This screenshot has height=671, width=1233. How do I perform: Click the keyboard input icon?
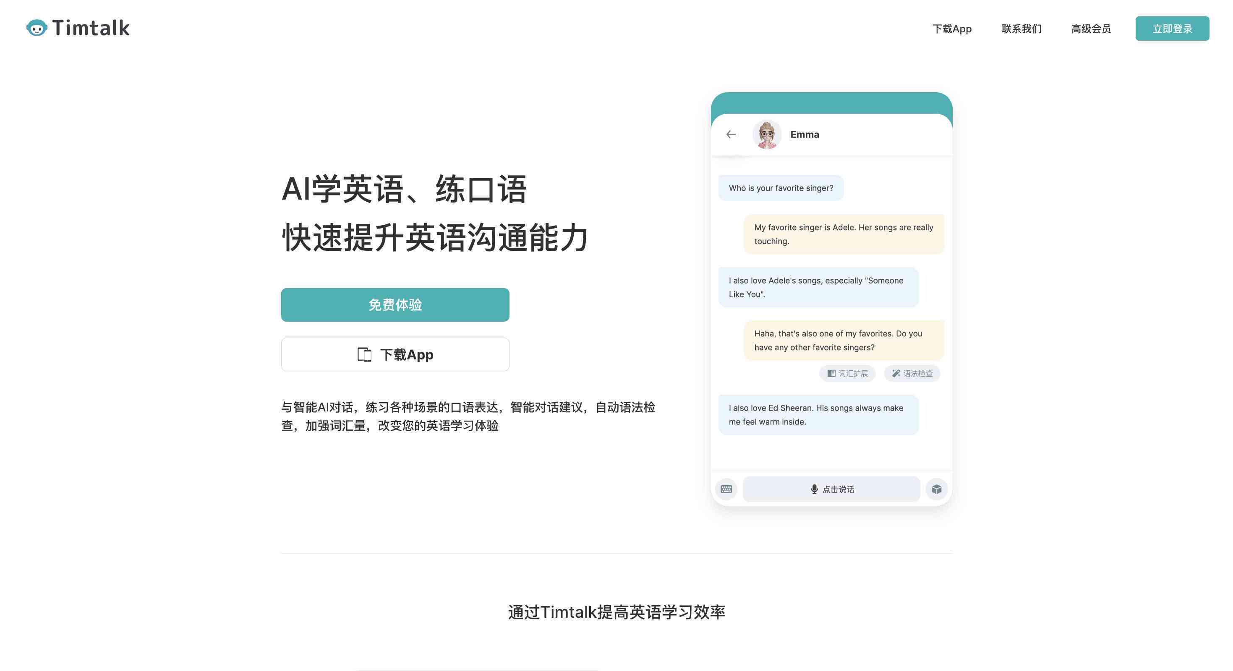pos(726,489)
